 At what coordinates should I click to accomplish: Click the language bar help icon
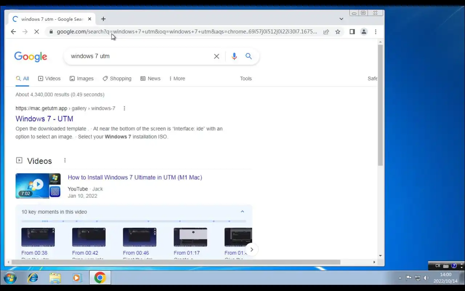pos(454,266)
